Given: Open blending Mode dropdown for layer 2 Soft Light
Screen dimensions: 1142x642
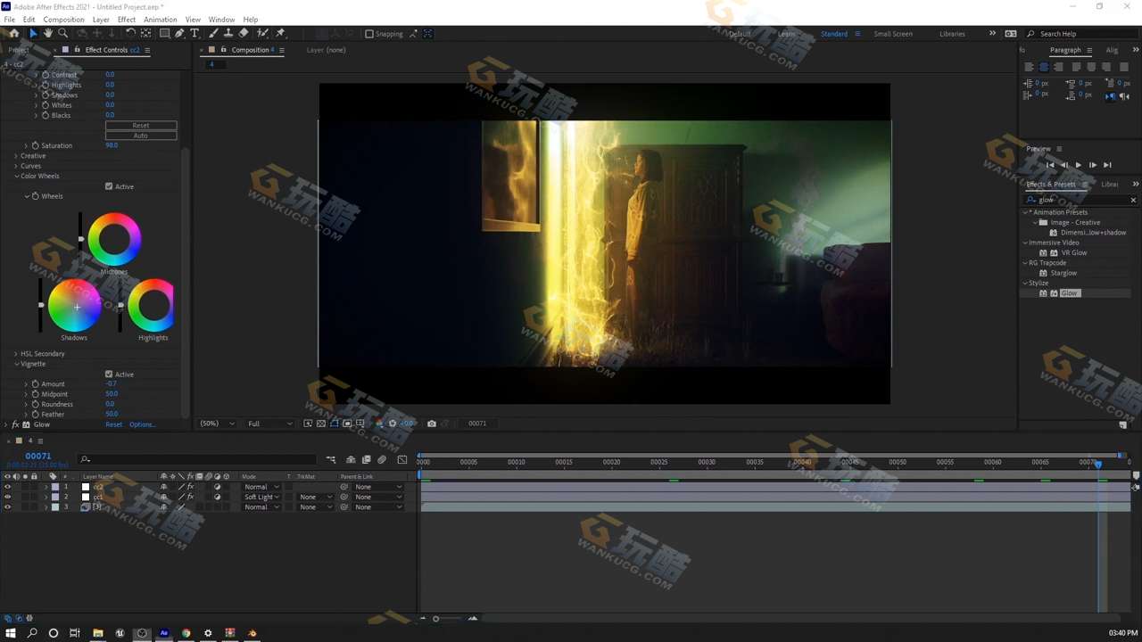Looking at the screenshot, I should pos(262,497).
